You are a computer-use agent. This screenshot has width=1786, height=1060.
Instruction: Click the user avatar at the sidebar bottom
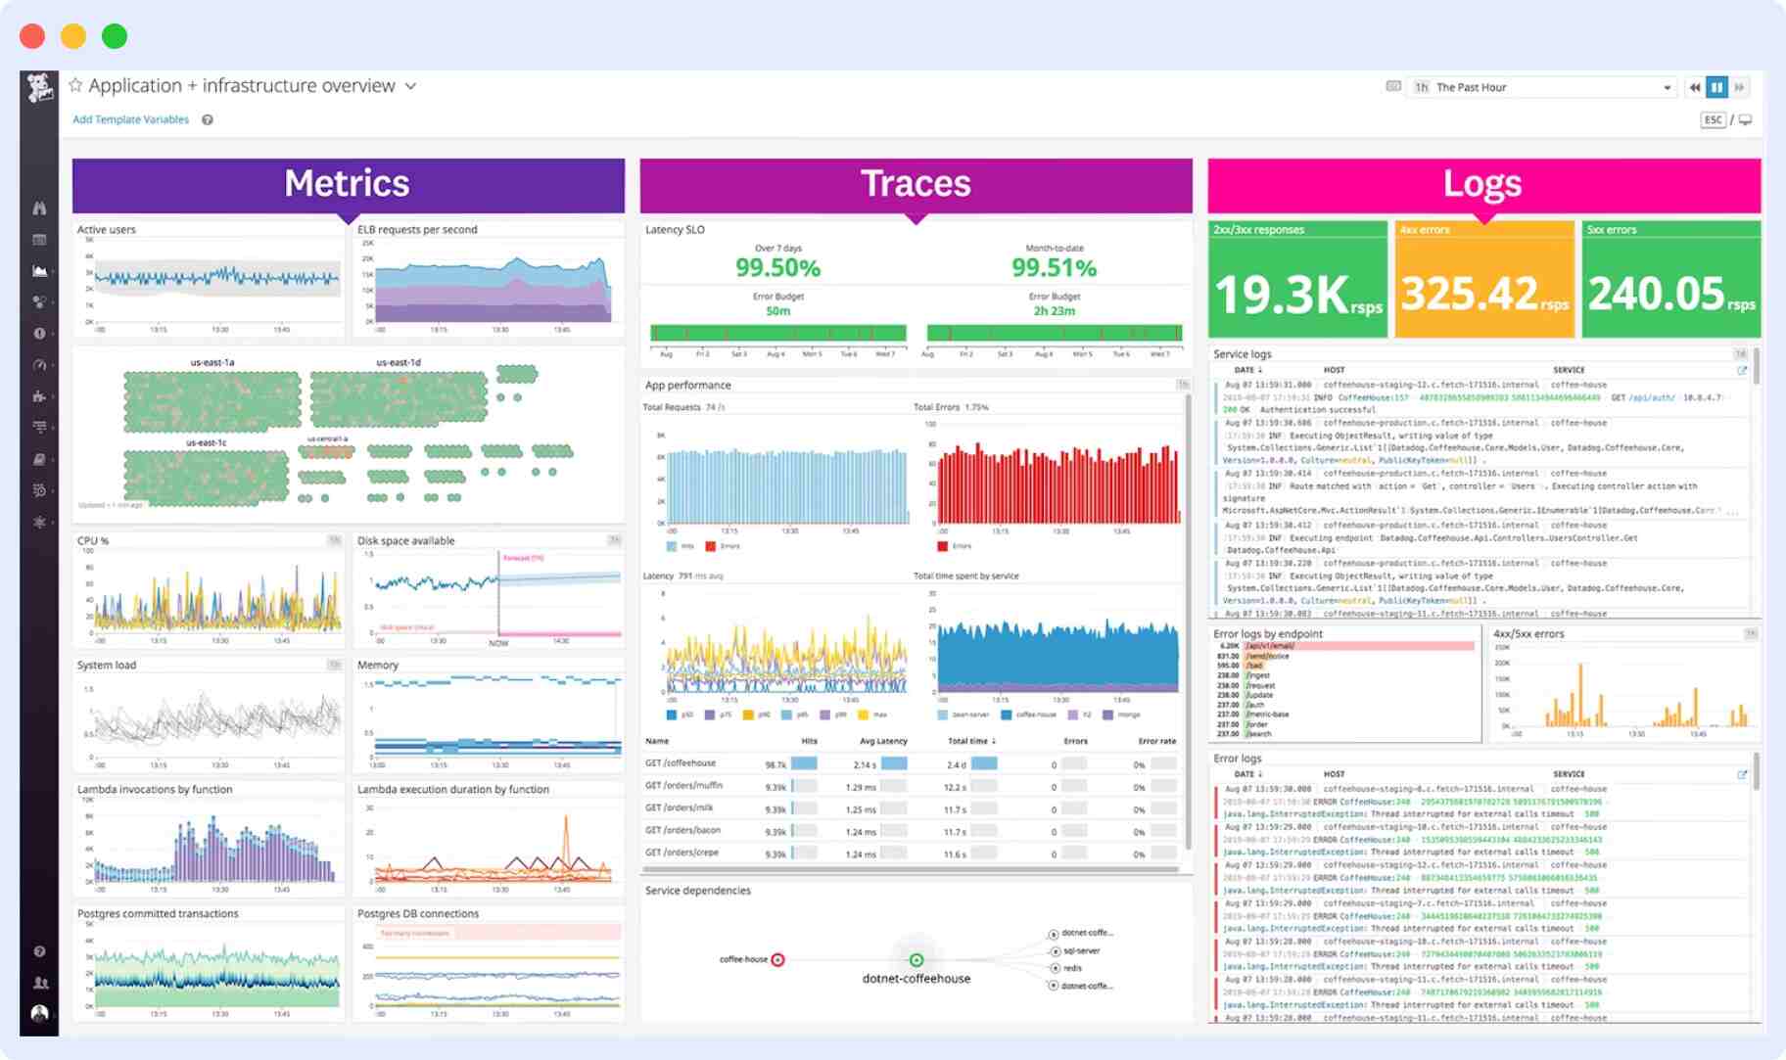tap(39, 1016)
